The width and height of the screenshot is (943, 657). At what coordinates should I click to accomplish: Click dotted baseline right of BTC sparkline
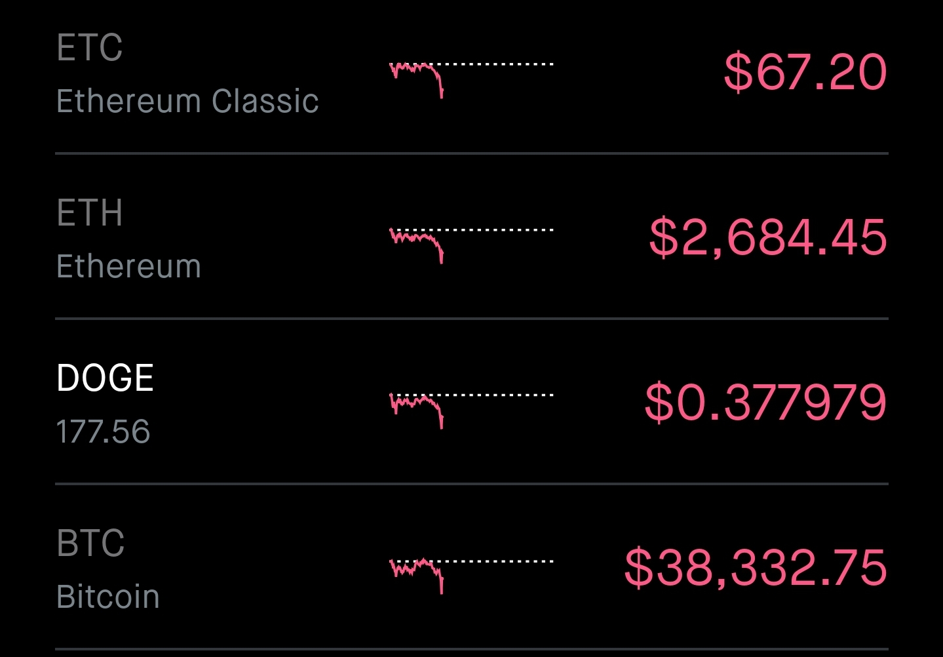click(498, 561)
